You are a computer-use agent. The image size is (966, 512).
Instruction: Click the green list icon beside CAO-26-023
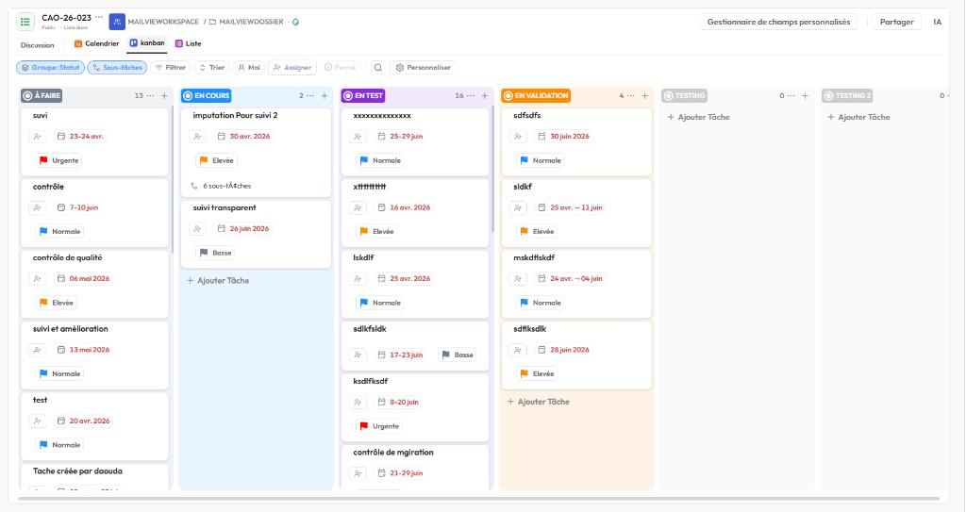click(x=25, y=22)
